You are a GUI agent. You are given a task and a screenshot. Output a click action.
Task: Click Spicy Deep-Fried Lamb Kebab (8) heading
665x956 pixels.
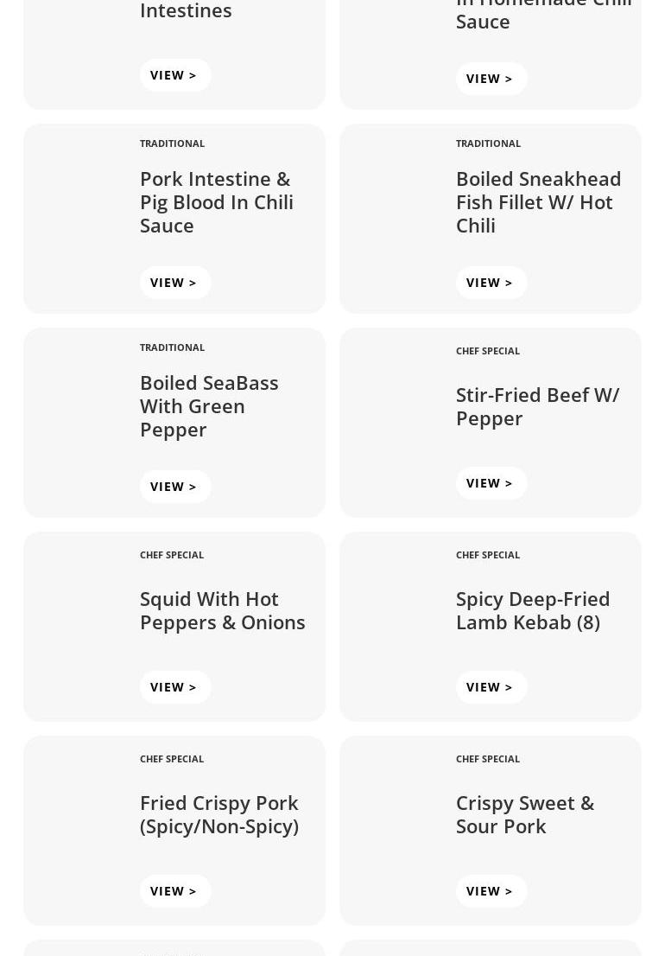pos(532,610)
